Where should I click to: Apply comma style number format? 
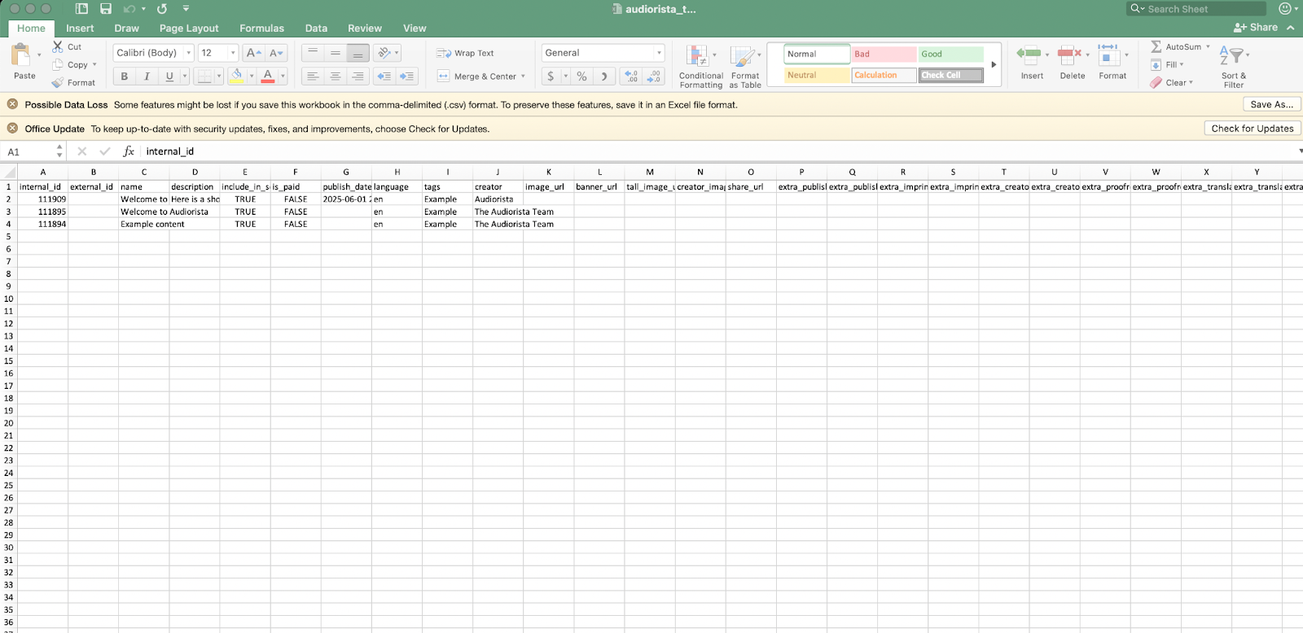pyautogui.click(x=603, y=76)
